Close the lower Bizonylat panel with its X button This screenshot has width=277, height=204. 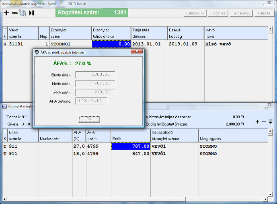tap(268, 105)
